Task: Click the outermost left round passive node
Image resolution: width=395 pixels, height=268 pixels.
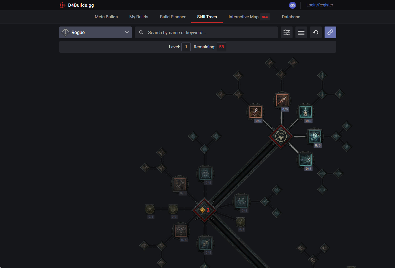Action: click(150, 209)
